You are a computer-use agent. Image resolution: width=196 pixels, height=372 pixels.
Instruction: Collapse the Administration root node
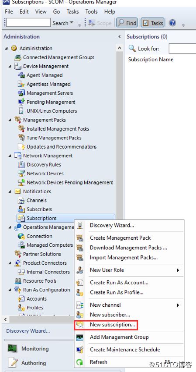tap(6, 49)
